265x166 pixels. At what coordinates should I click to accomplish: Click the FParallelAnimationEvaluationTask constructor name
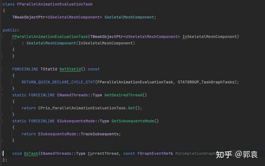click(x=50, y=37)
